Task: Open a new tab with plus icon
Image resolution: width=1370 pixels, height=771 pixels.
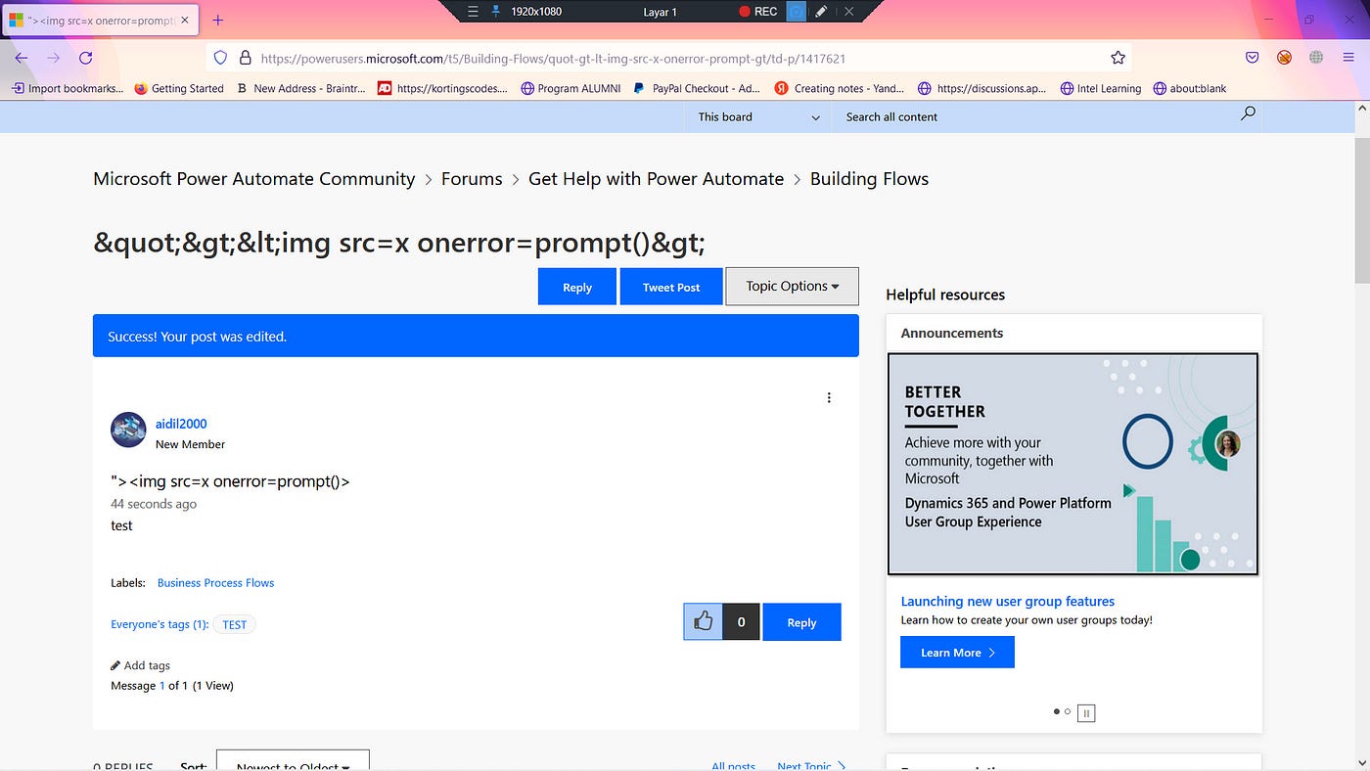Action: (218, 20)
